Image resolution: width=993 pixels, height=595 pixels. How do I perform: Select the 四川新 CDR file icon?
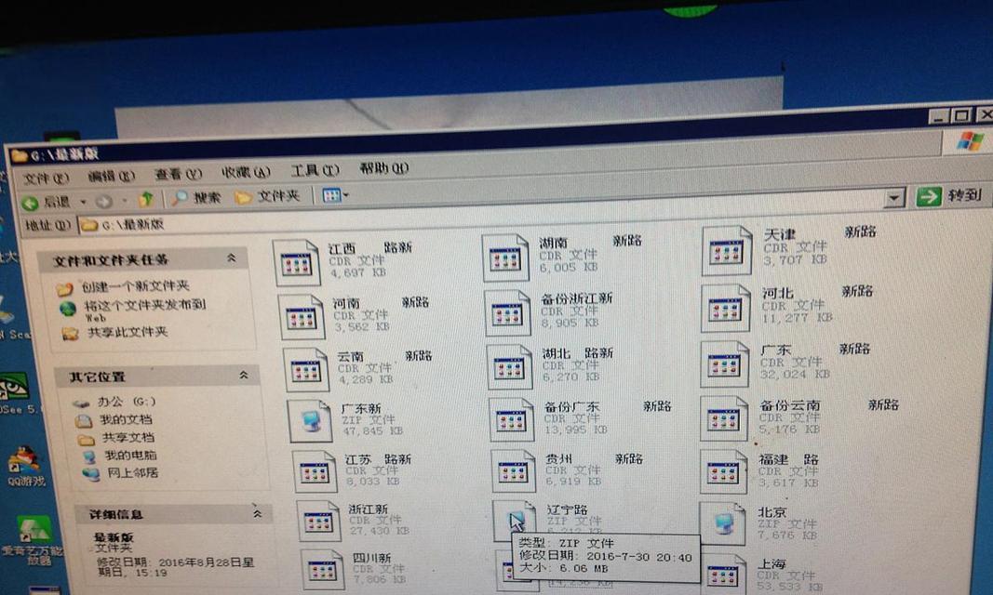click(322, 570)
